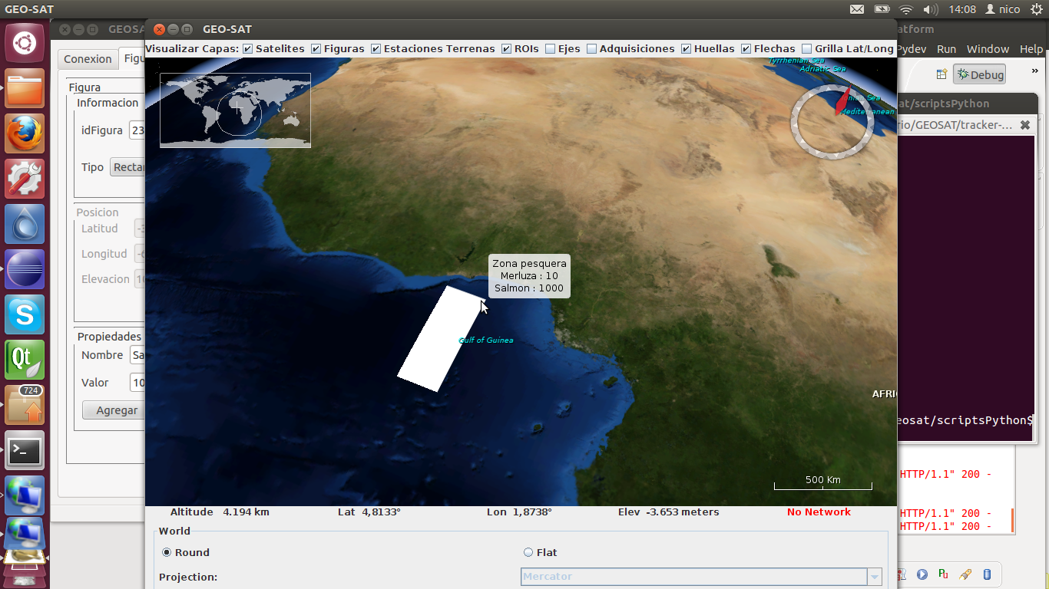
Task: Open the Files folder icon
Action: click(x=25, y=88)
